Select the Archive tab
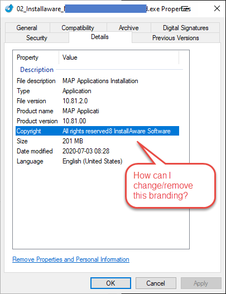 click(129, 28)
